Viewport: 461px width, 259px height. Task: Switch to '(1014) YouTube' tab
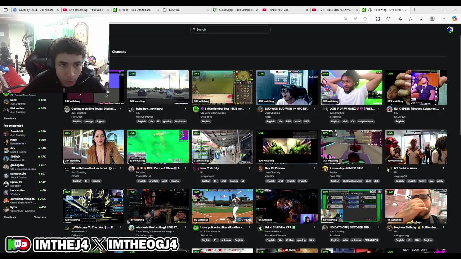285,10
